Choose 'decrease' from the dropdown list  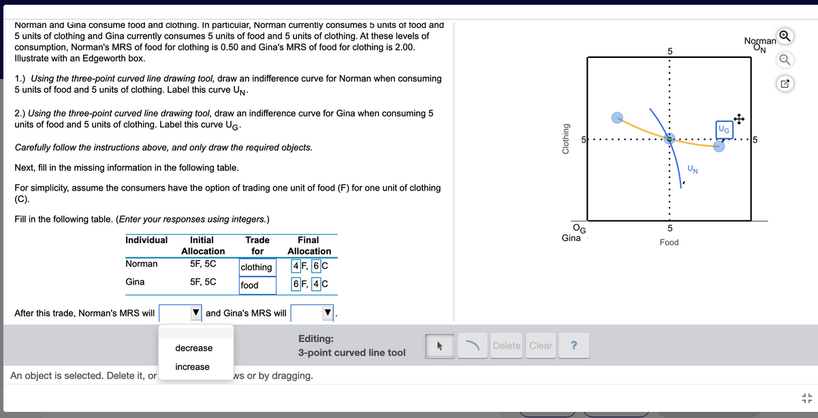pyautogui.click(x=194, y=348)
